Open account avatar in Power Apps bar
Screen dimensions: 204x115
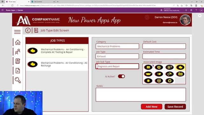point(201,10)
